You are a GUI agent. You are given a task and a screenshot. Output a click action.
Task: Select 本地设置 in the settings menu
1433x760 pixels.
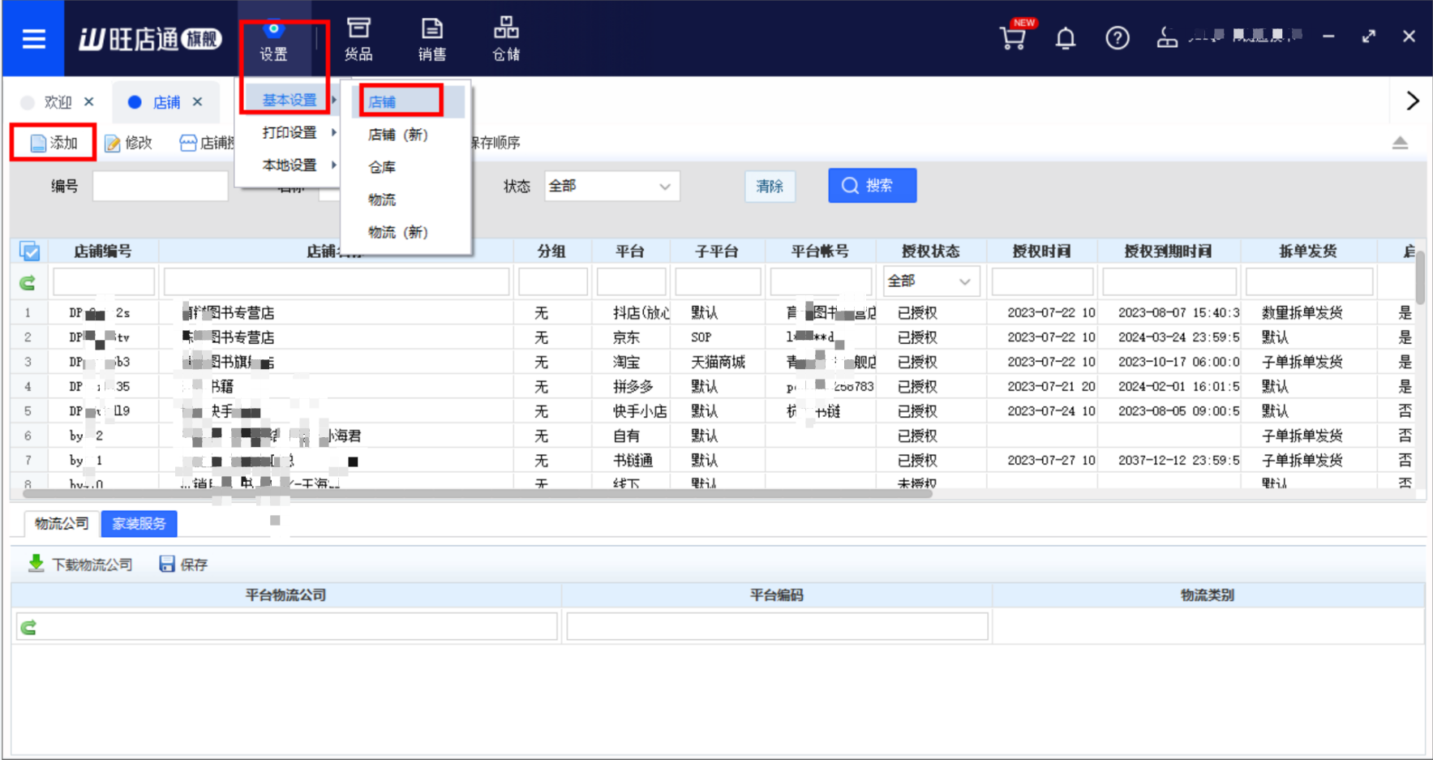tap(290, 165)
